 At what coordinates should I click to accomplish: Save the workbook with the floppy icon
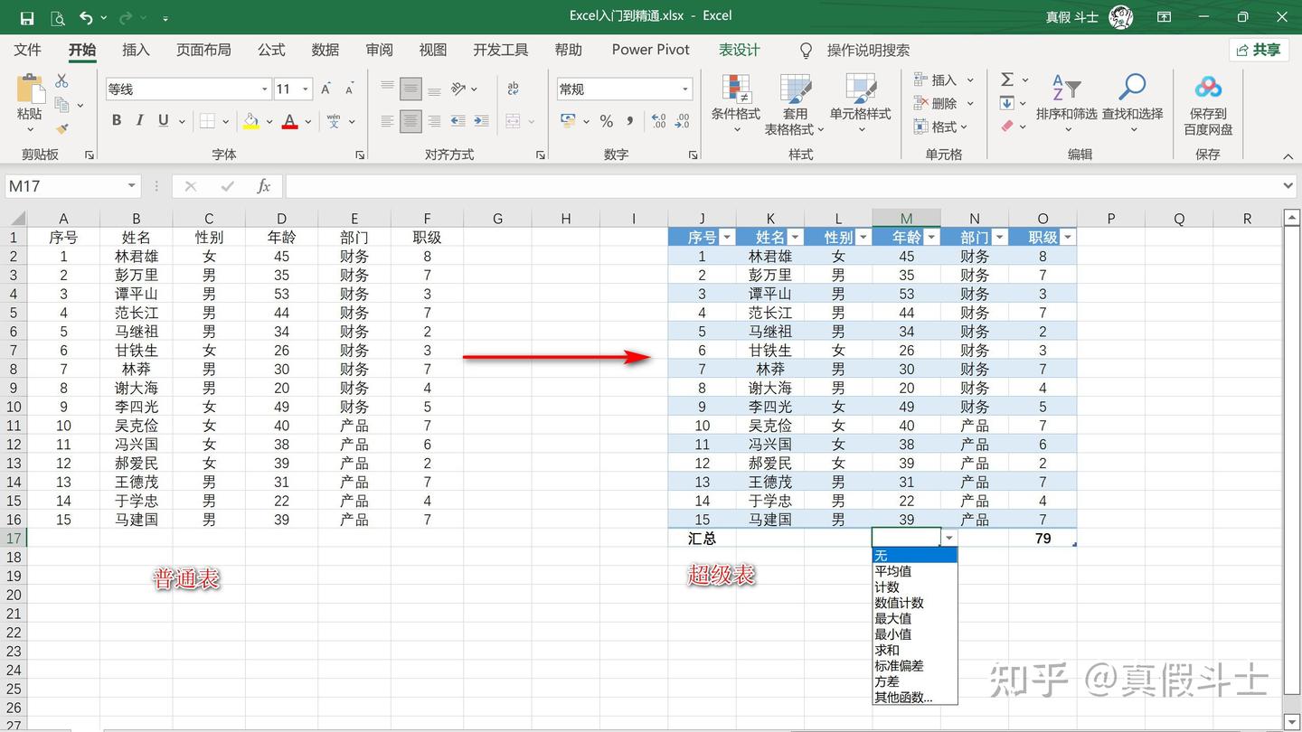pyautogui.click(x=27, y=17)
